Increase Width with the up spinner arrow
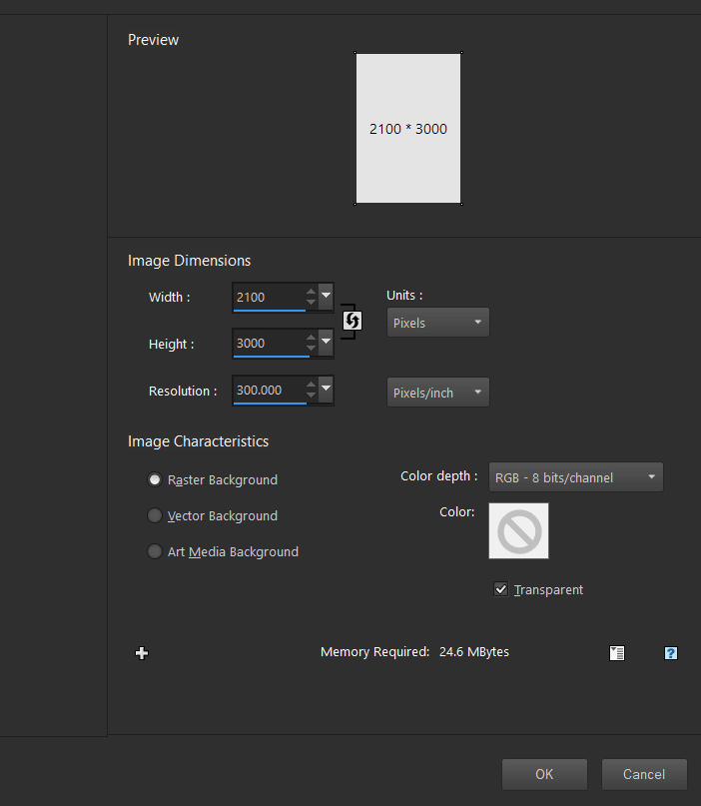Viewport: 701px width, 806px height. tap(311, 292)
